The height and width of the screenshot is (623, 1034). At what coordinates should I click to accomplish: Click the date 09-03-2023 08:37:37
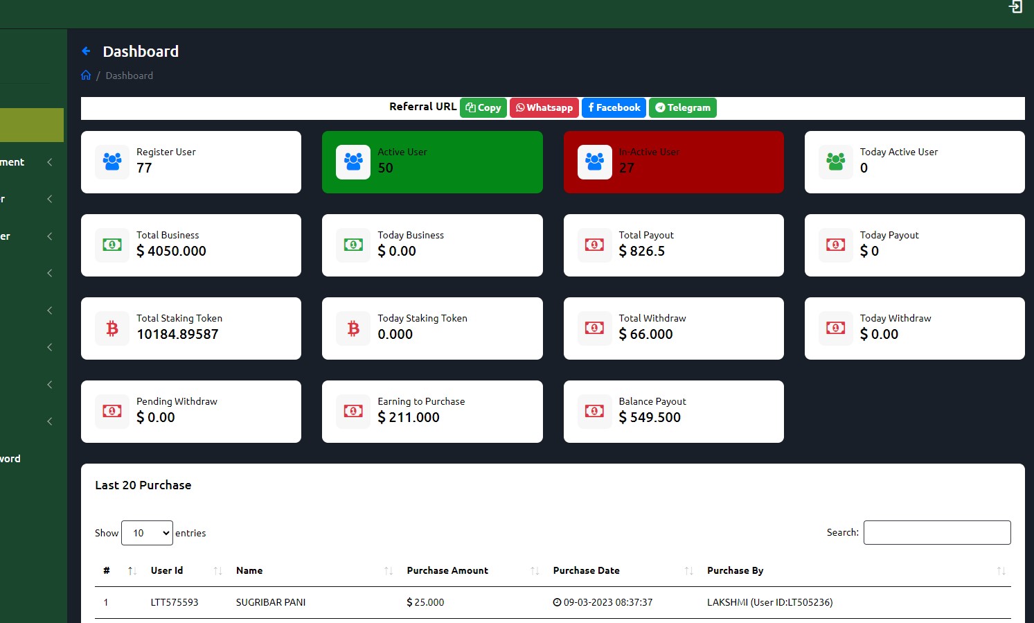603,602
